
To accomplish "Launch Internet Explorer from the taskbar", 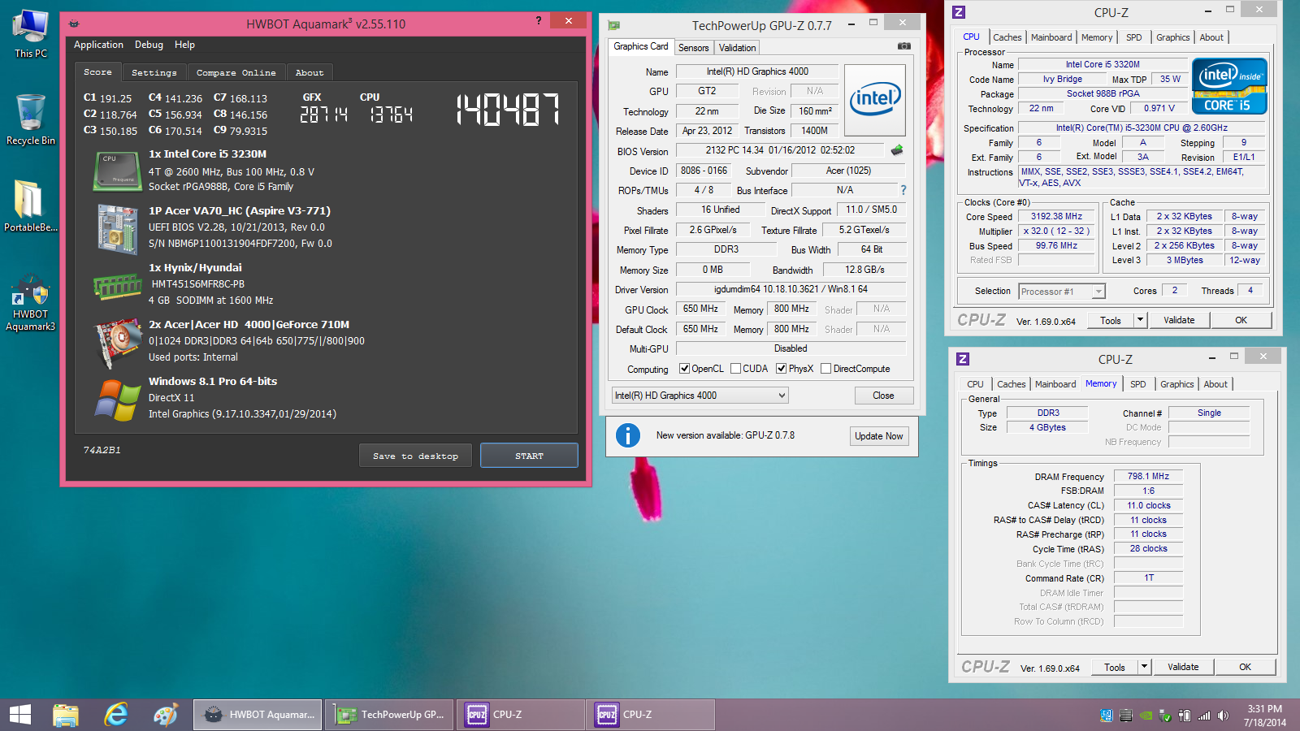I will [x=116, y=715].
